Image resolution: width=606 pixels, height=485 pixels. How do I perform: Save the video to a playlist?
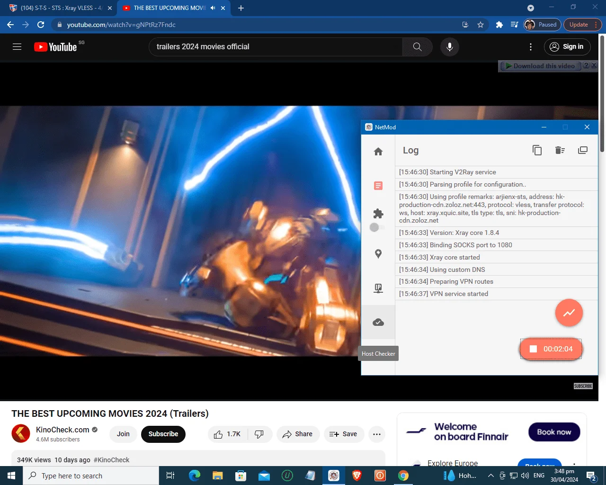[x=344, y=434]
